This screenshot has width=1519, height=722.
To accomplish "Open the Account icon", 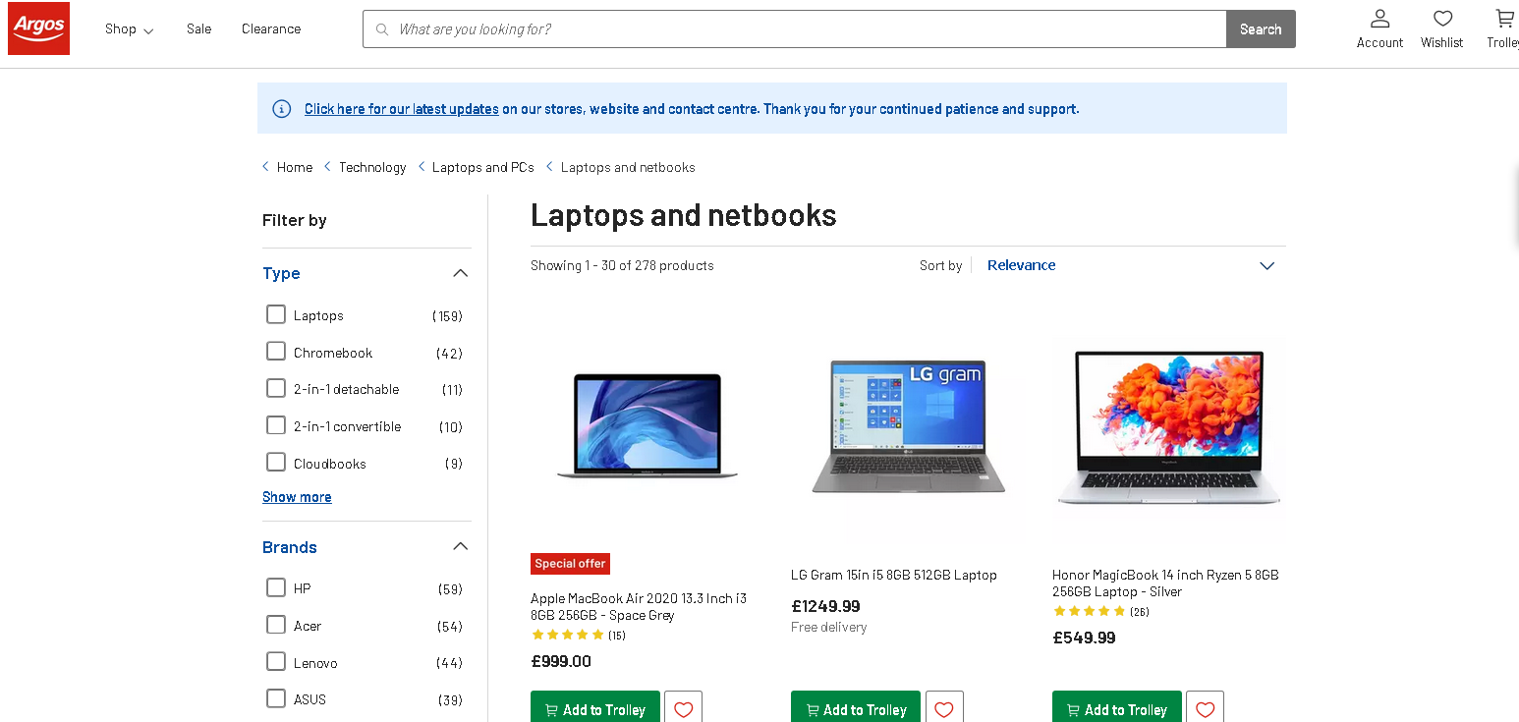I will pos(1379,19).
